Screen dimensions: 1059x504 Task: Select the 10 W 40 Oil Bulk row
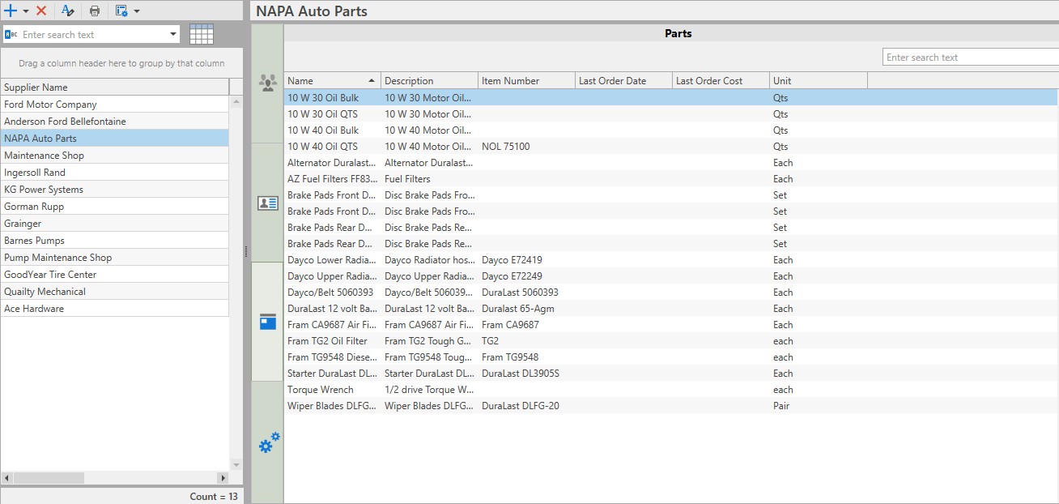[x=670, y=130]
